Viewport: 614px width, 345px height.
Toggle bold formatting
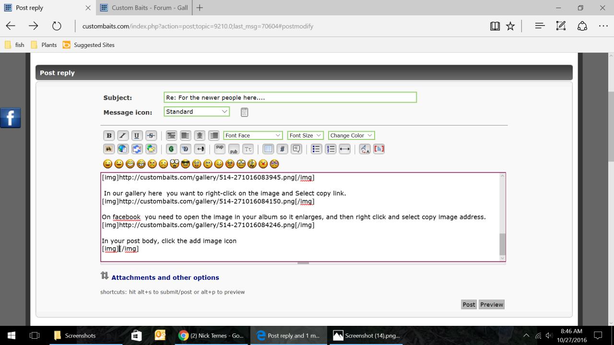pyautogui.click(x=109, y=136)
